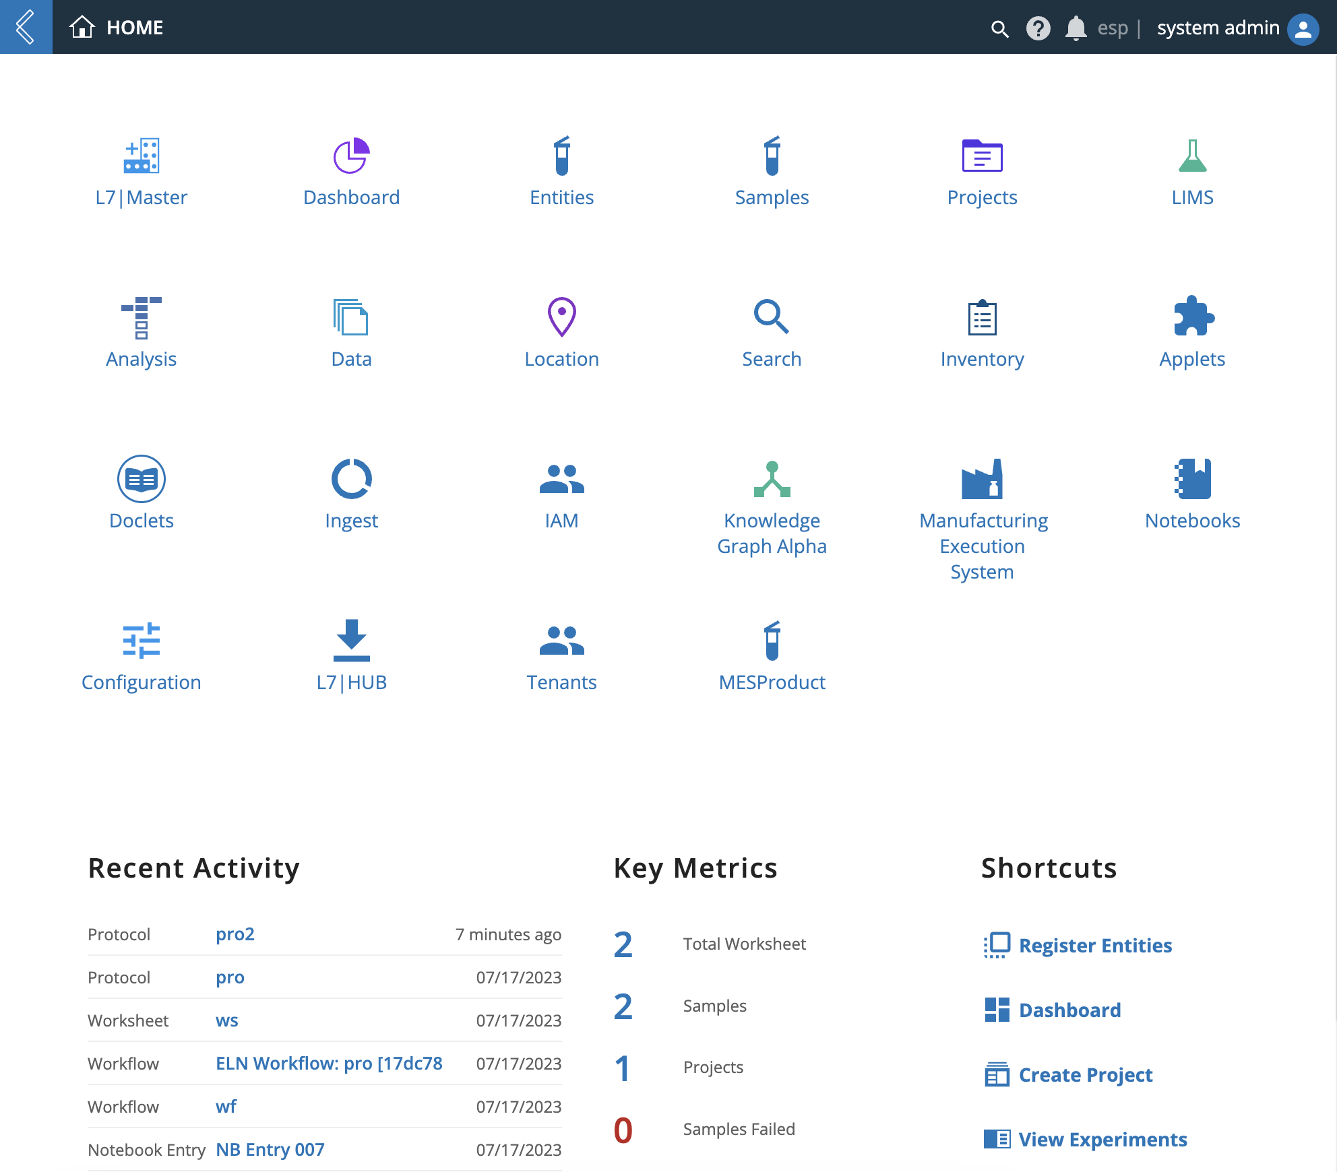Click the Notebook Entry row label
Viewport: 1337px width, 1172px height.
(x=147, y=1150)
